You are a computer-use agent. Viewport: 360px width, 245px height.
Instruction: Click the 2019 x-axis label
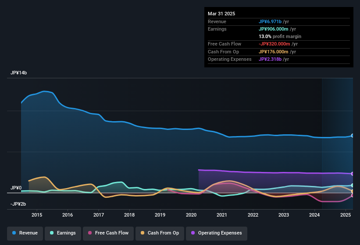click(x=160, y=215)
